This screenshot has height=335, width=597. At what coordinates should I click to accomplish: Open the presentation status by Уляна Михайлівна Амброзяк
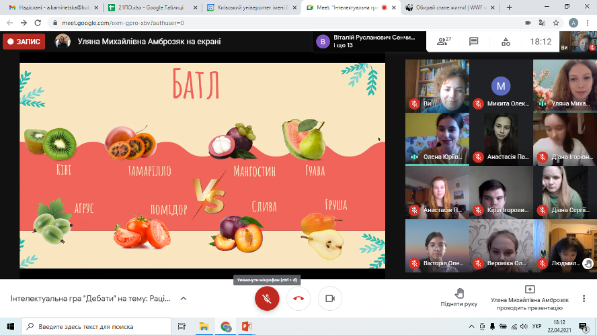click(x=530, y=299)
